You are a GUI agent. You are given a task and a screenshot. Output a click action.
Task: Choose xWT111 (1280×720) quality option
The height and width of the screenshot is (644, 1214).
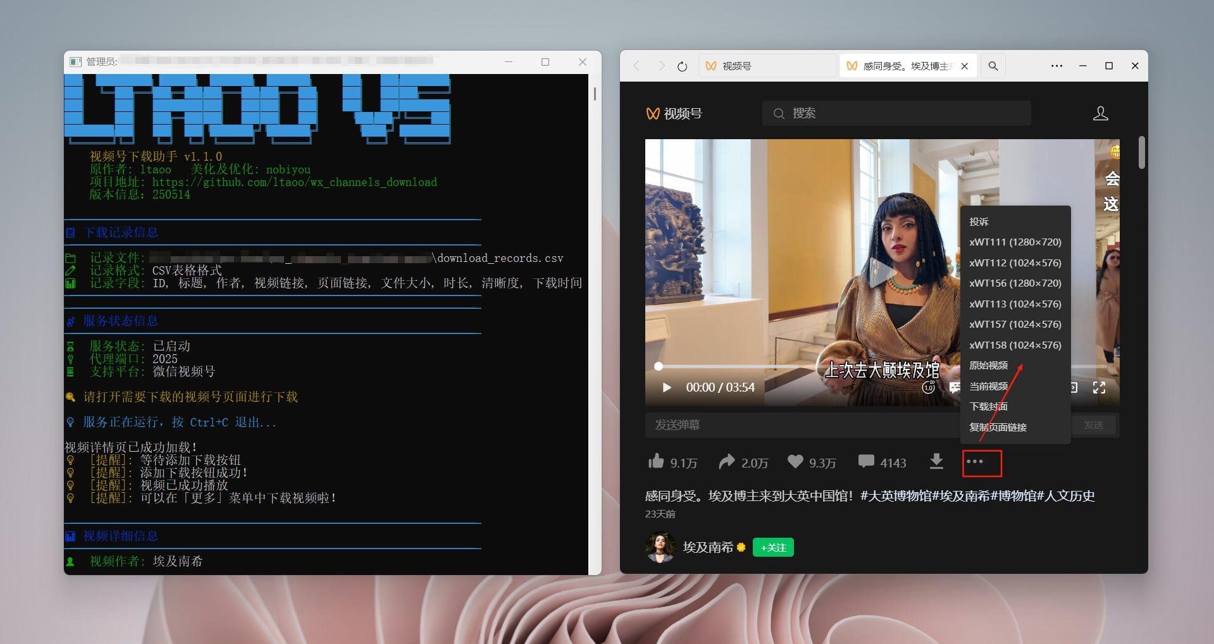coord(1015,242)
